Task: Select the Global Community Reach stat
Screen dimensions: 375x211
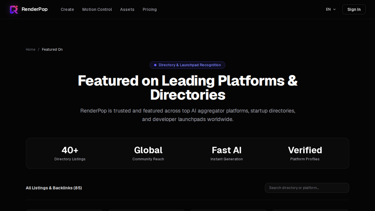Action: 148,153
